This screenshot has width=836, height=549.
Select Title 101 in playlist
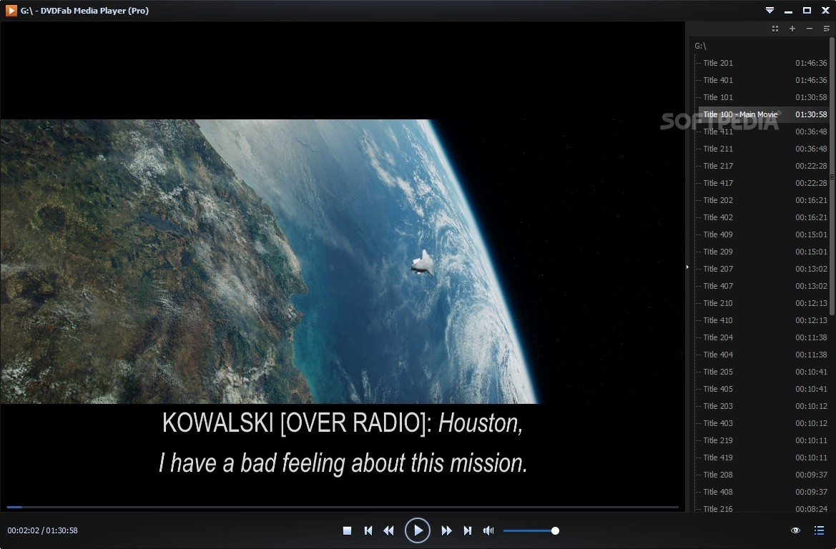pos(764,97)
